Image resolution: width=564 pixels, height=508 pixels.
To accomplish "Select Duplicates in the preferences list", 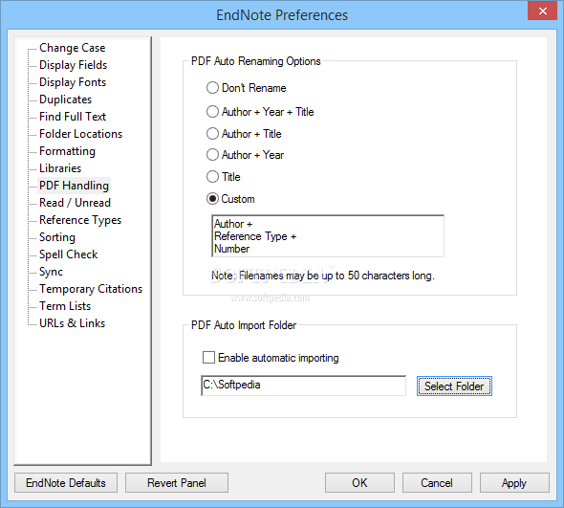I will click(65, 99).
